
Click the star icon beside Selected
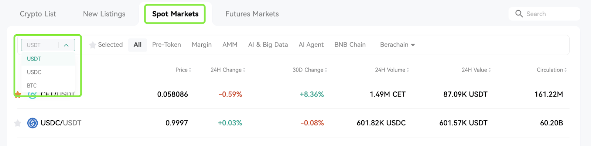pyautogui.click(x=93, y=45)
